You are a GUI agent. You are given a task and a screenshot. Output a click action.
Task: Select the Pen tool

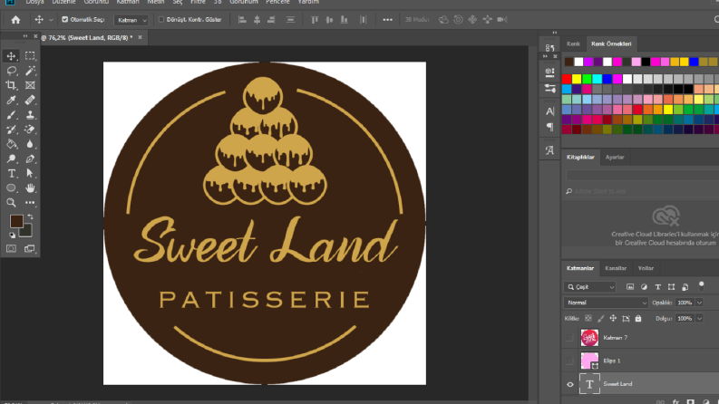(x=30, y=159)
